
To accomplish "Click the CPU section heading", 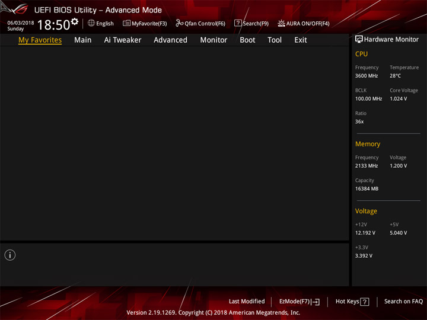I will pos(361,54).
